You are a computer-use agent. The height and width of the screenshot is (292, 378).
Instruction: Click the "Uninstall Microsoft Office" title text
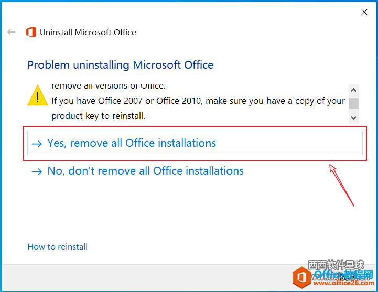click(x=88, y=32)
